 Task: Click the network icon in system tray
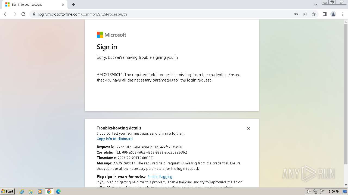coord(316,191)
